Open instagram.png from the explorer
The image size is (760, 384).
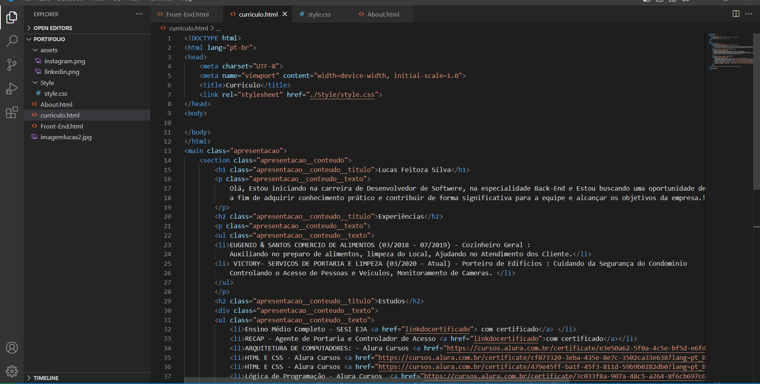(x=65, y=61)
